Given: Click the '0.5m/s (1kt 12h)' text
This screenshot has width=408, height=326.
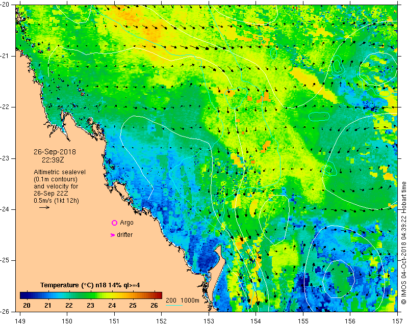Looking at the screenshot, I should coord(56,201).
